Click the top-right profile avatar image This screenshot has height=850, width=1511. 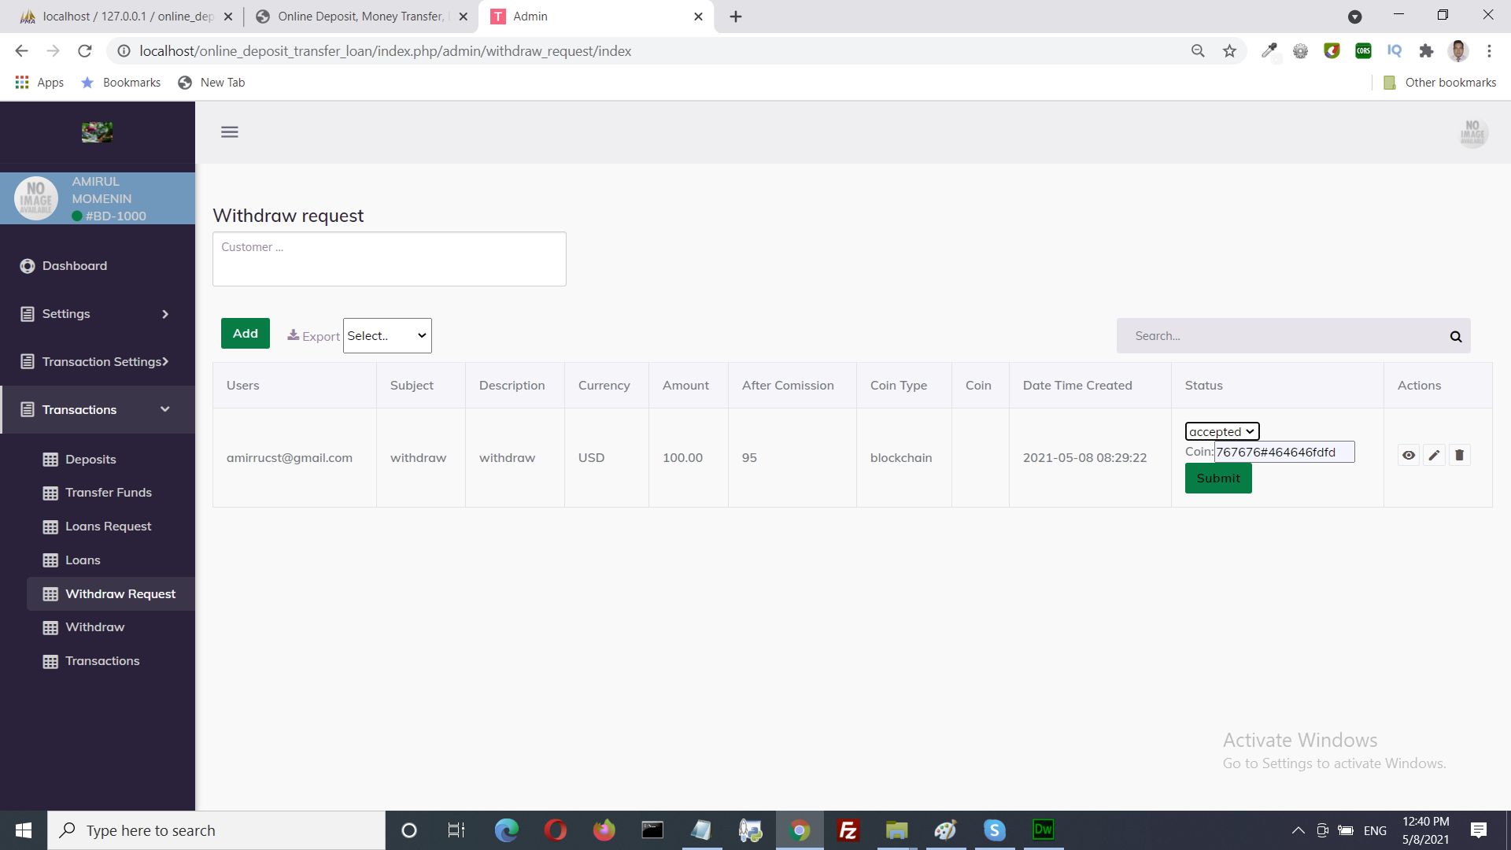coord(1472,132)
